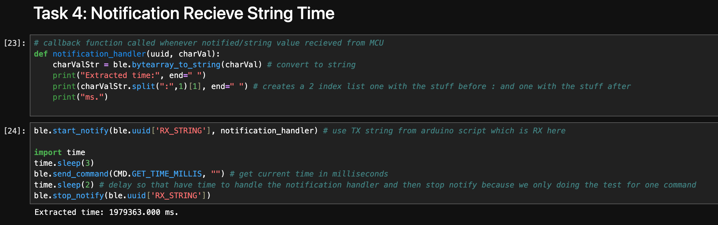
Task: Place cursor on the time.sleep(3) line
Action: click(64, 163)
